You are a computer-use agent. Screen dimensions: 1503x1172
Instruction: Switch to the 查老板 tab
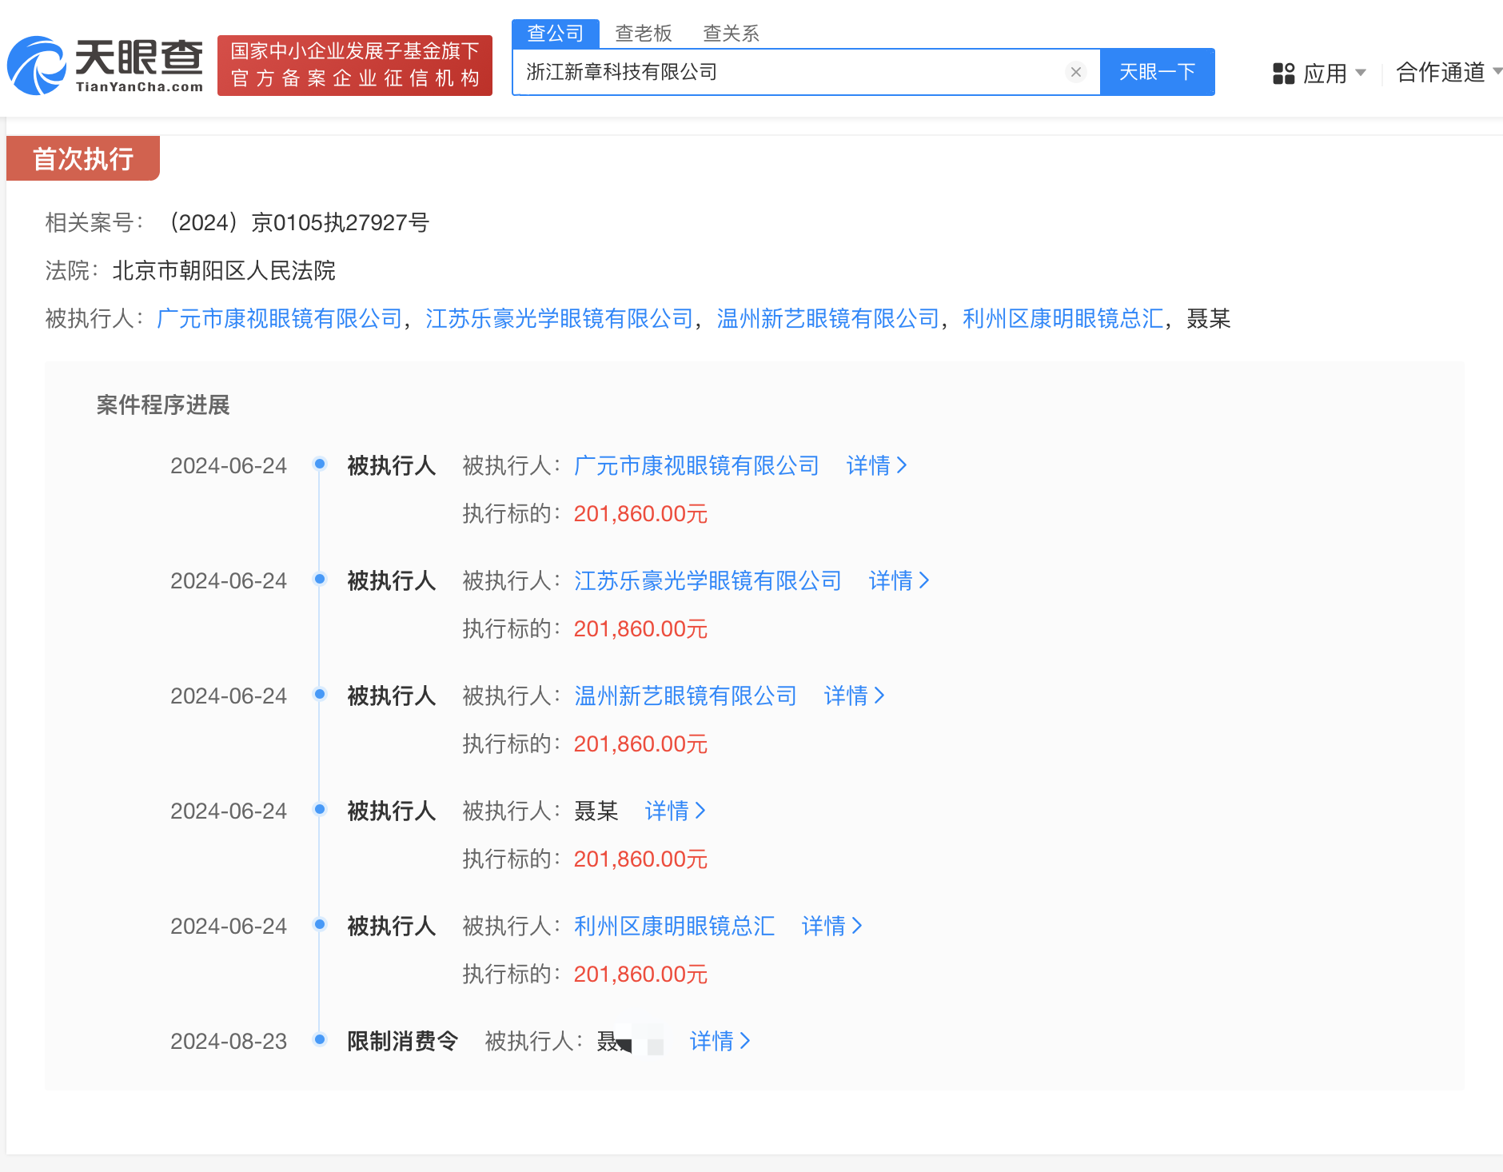click(643, 32)
